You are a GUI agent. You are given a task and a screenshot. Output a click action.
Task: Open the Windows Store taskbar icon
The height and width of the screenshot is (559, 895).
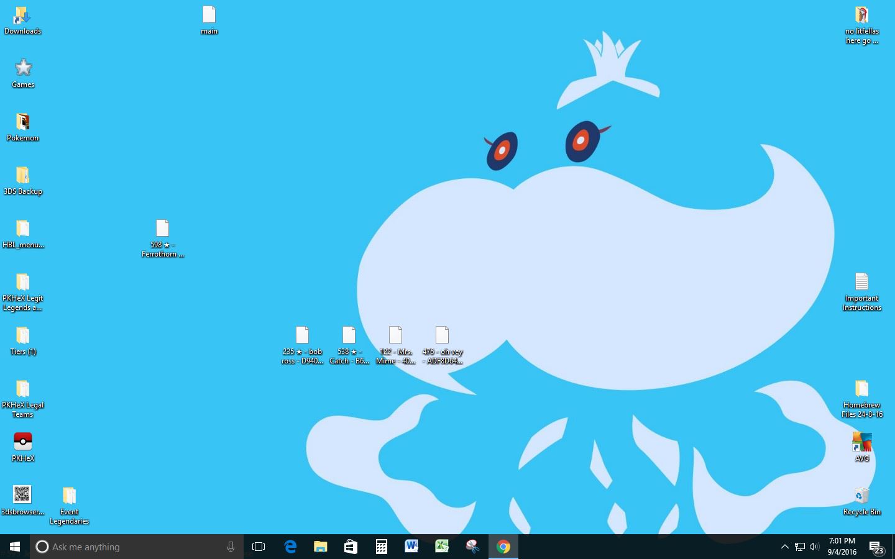click(351, 547)
